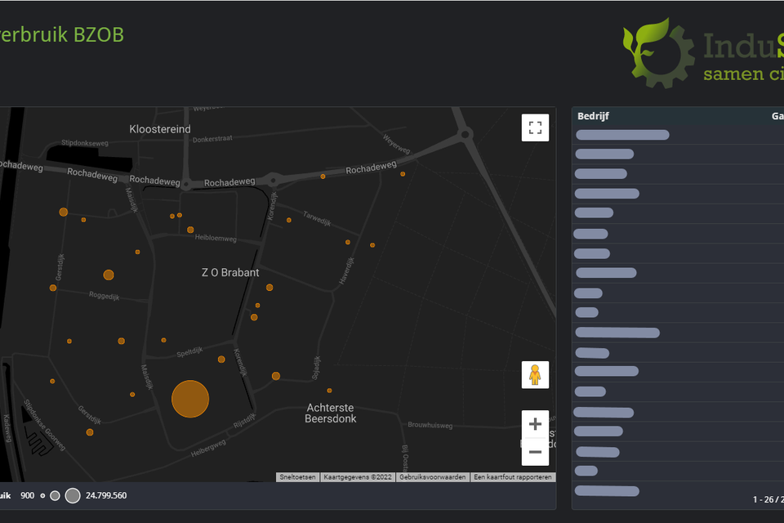Zoom in on the map
Screen dimensions: 784x523
535,424
